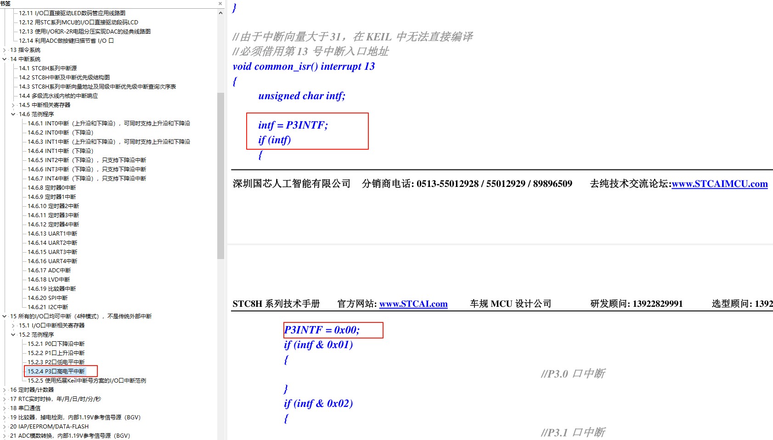Go to 14.6.11 定时器3中断
Screen dimensions: 773x440
[53, 215]
